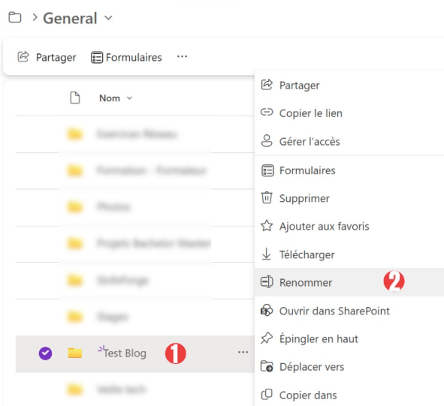Click the SharePoint icon in the menu
This screenshot has height=406, width=444.
coord(267,311)
